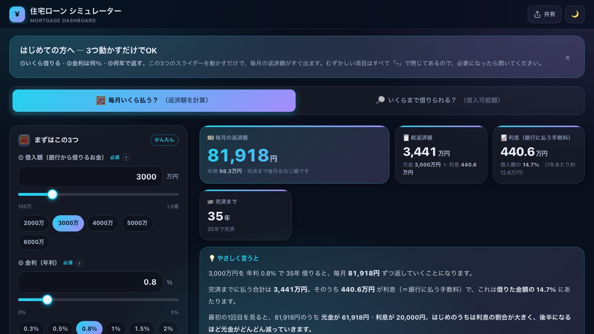Click the checkered flag icon beside 完済まで
The width and height of the screenshot is (594, 334).
tap(211, 202)
